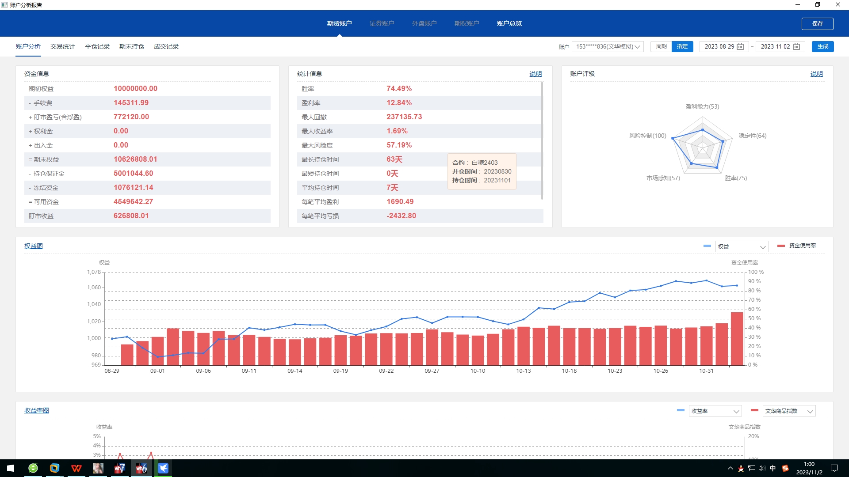Click the 风险控制(100) radar label
Viewport: 849px width, 477px height.
tap(647, 136)
